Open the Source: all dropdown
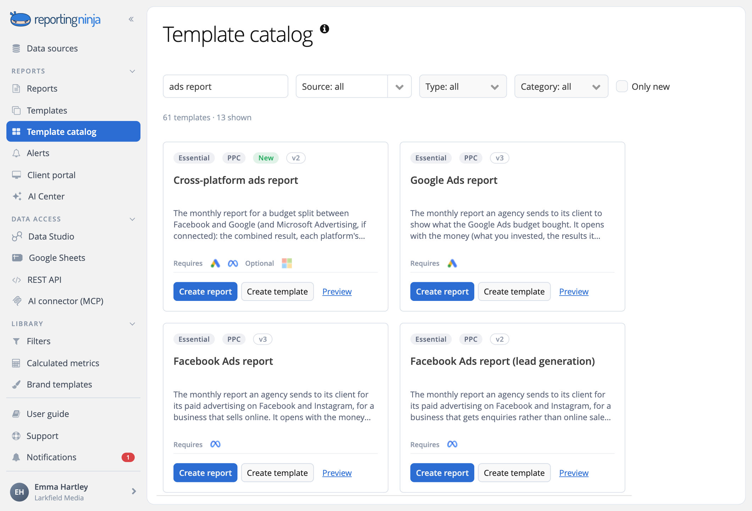 coord(354,86)
